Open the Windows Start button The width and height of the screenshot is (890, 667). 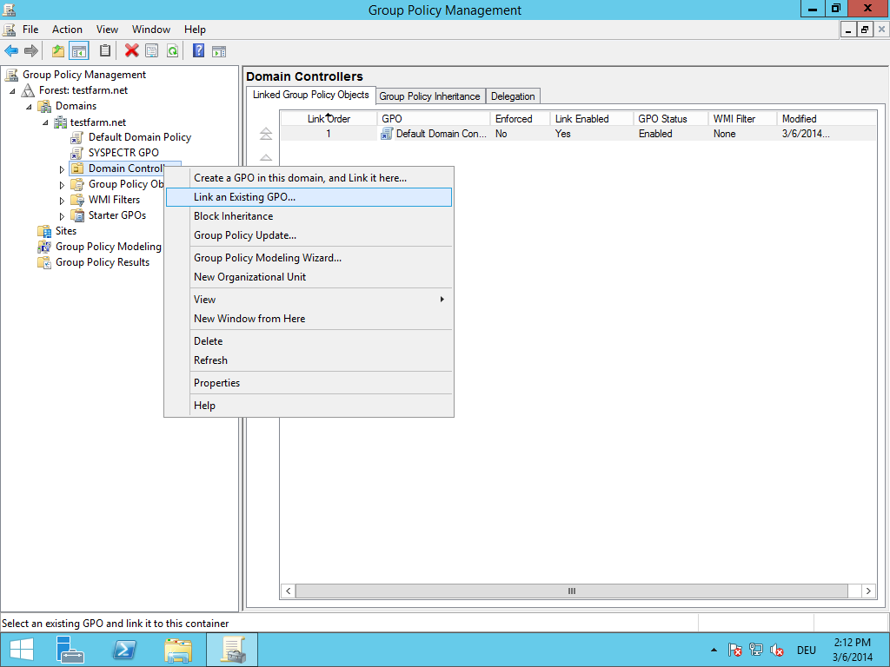[x=22, y=650]
